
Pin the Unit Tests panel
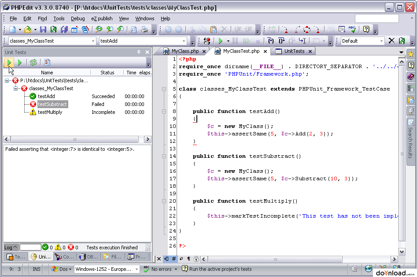139,52
